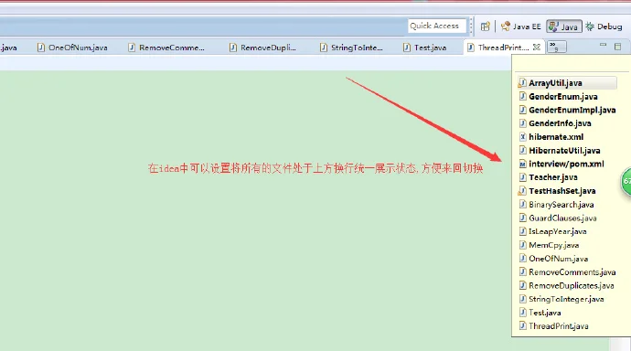Screen dimensions: 631x351
Task: Click the file icon beside ThreadPrint.java in list
Action: tap(522, 326)
